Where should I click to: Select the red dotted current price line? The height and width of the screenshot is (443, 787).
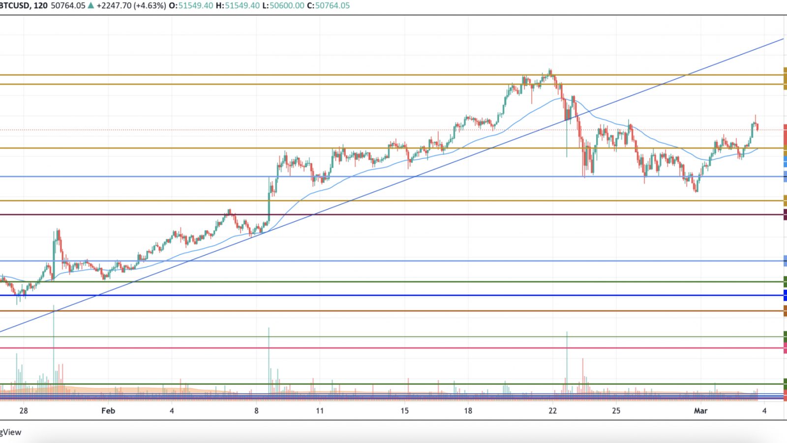(x=392, y=130)
